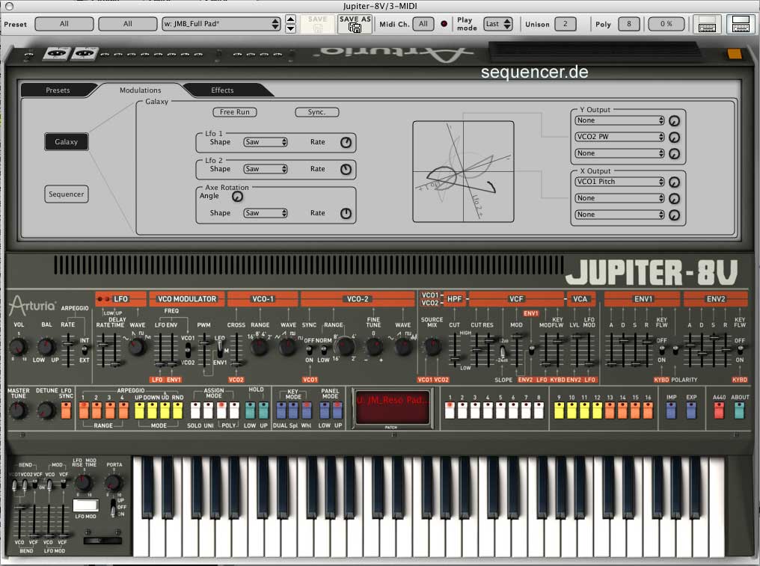Click the first Y Output None amount knob
760x566 pixels.
click(674, 121)
